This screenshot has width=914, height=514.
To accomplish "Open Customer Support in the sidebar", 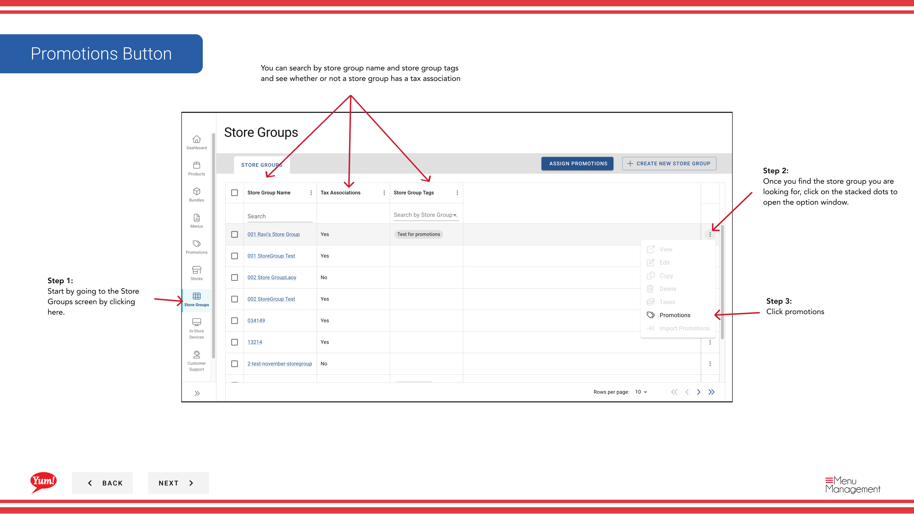I will click(x=196, y=361).
